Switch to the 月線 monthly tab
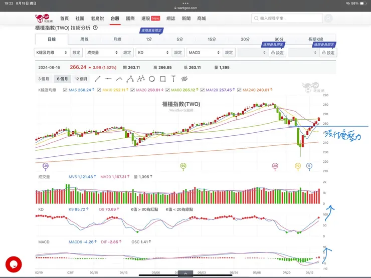Viewport: 371px width, 278px height. [117, 39]
